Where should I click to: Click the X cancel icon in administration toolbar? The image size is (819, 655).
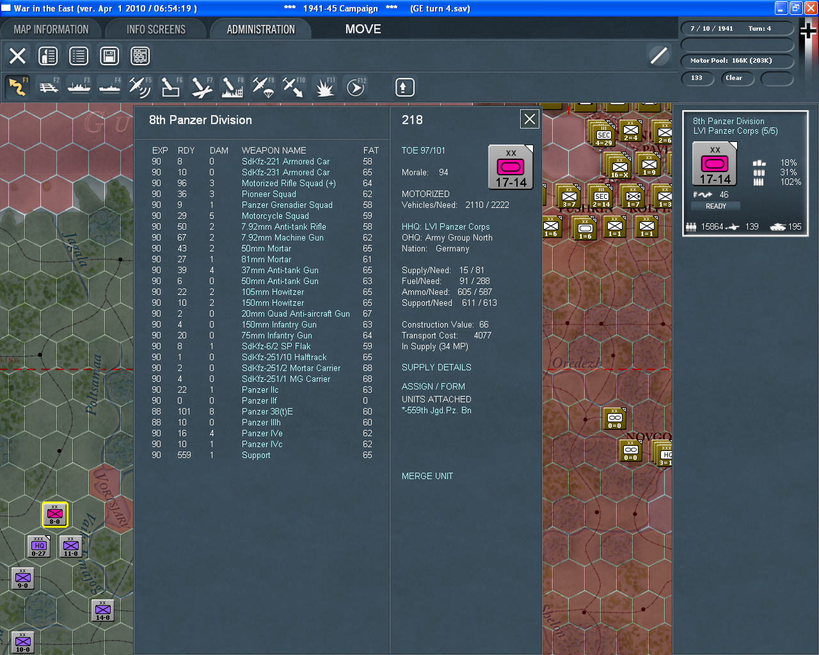pyautogui.click(x=18, y=56)
